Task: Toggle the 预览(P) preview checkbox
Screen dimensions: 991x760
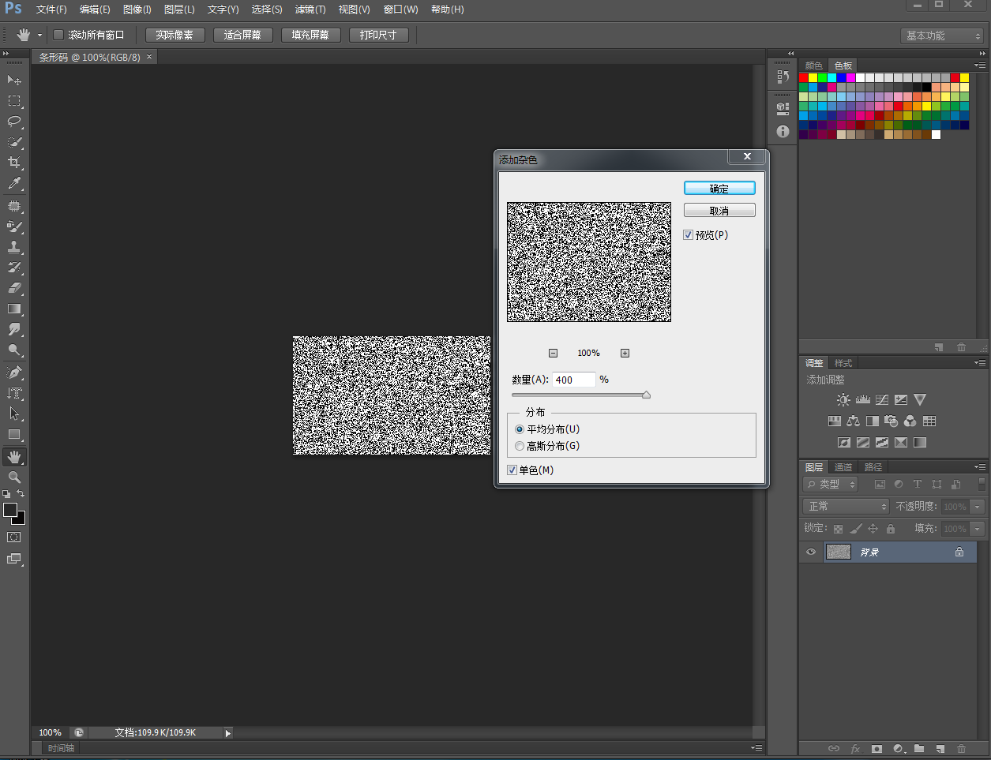Action: tap(689, 235)
